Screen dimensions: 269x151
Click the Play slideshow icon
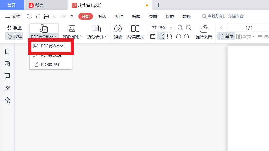tap(118, 31)
